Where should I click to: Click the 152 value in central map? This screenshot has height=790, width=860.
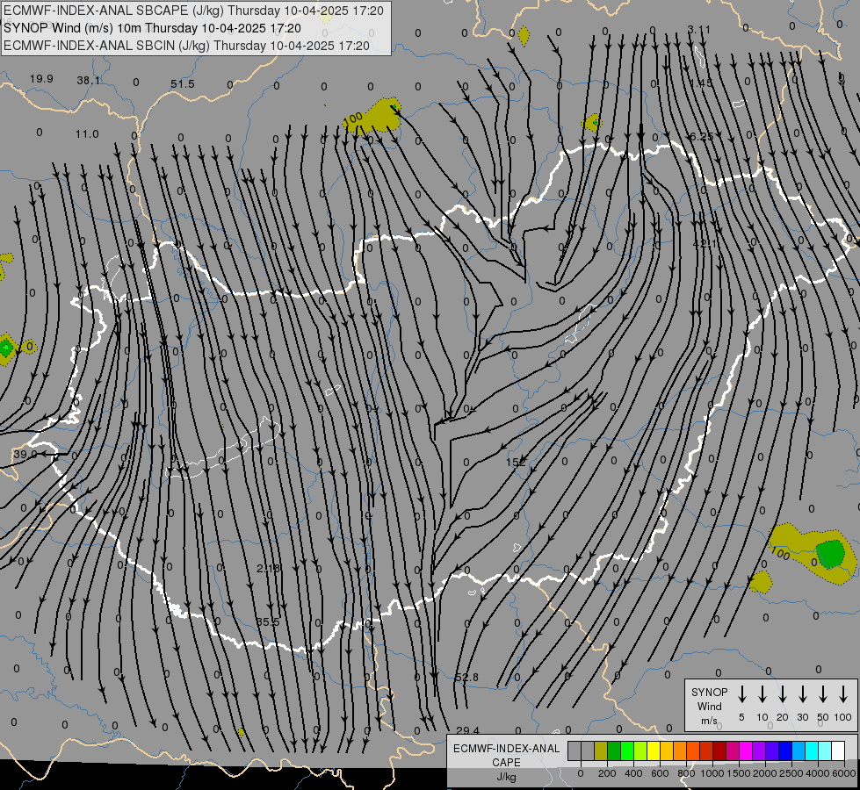516,463
